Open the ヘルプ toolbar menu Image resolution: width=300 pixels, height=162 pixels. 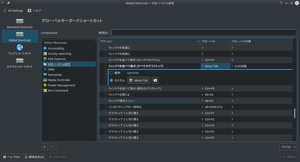34,11
